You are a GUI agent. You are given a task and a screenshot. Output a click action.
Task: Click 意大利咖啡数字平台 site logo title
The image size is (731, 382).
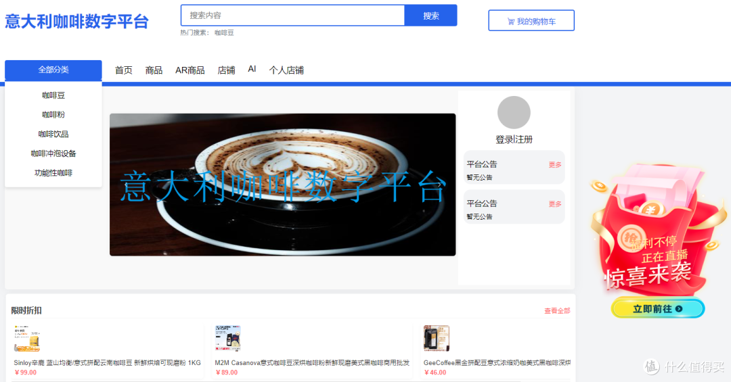pyautogui.click(x=77, y=22)
